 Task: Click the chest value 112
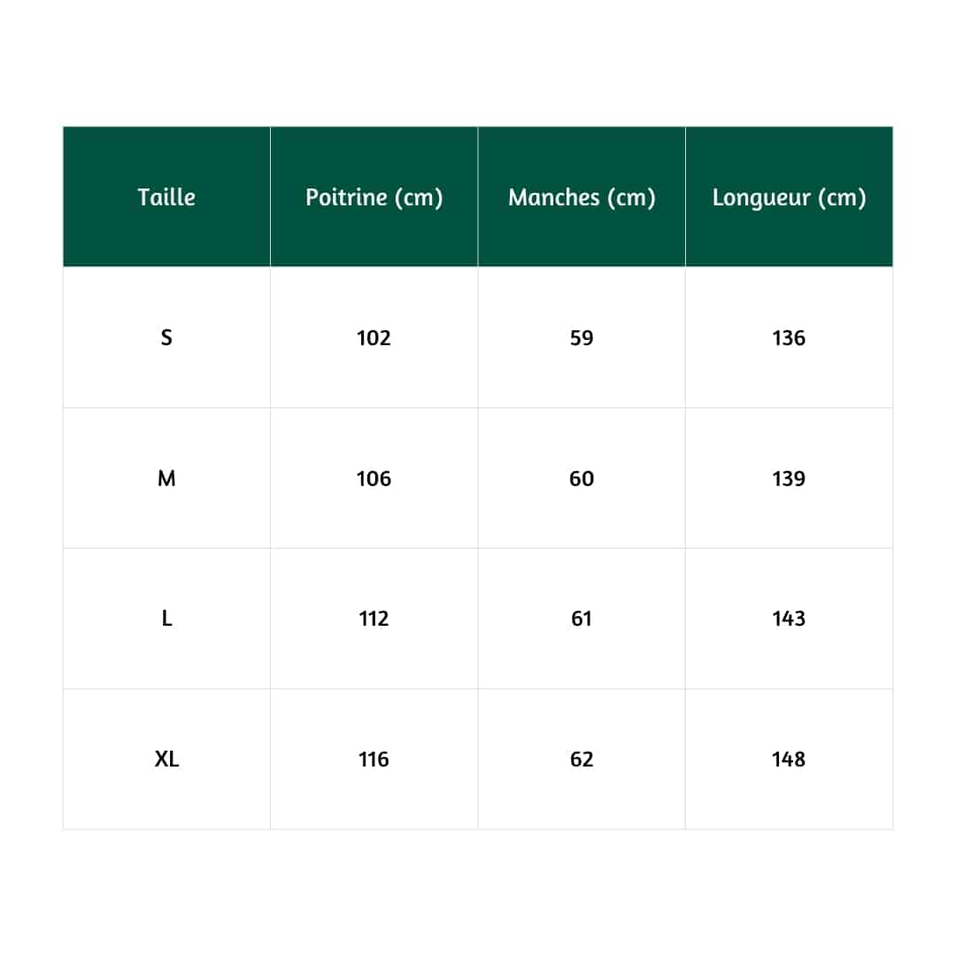click(x=374, y=619)
